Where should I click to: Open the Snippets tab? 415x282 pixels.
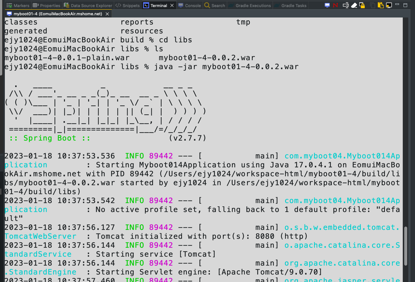tap(128, 6)
